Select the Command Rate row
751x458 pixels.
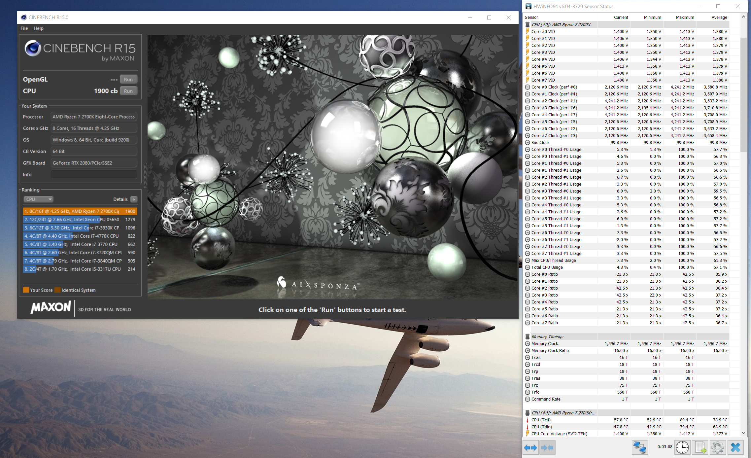[x=626, y=399]
